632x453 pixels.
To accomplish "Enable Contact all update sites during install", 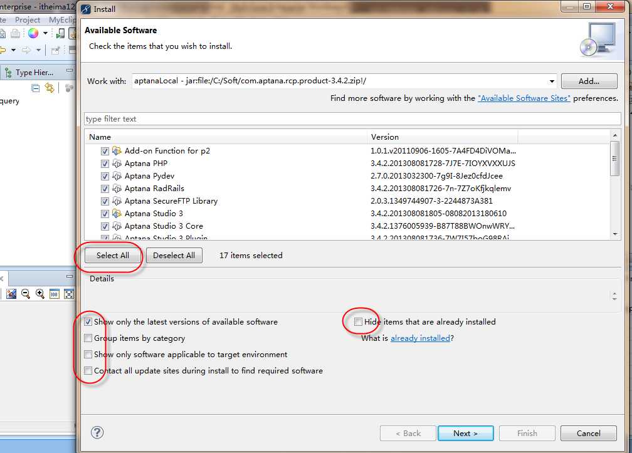I will (x=88, y=370).
